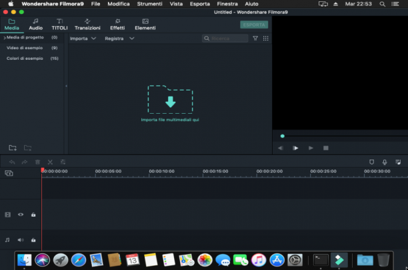
Task: Open the Effetti tab
Action: click(x=117, y=25)
